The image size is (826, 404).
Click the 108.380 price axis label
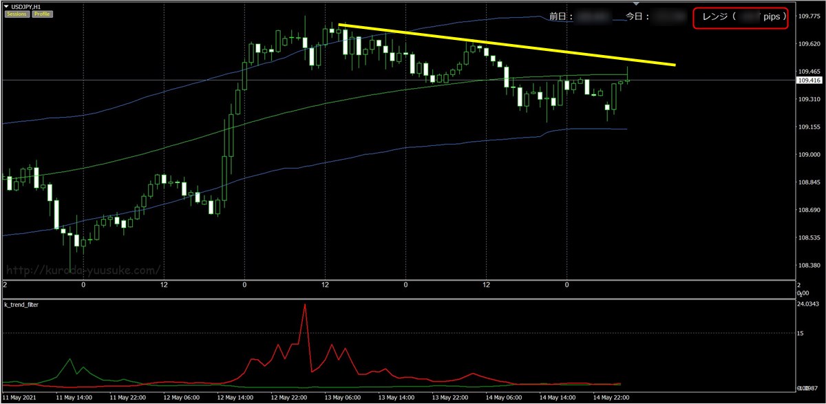(809, 266)
